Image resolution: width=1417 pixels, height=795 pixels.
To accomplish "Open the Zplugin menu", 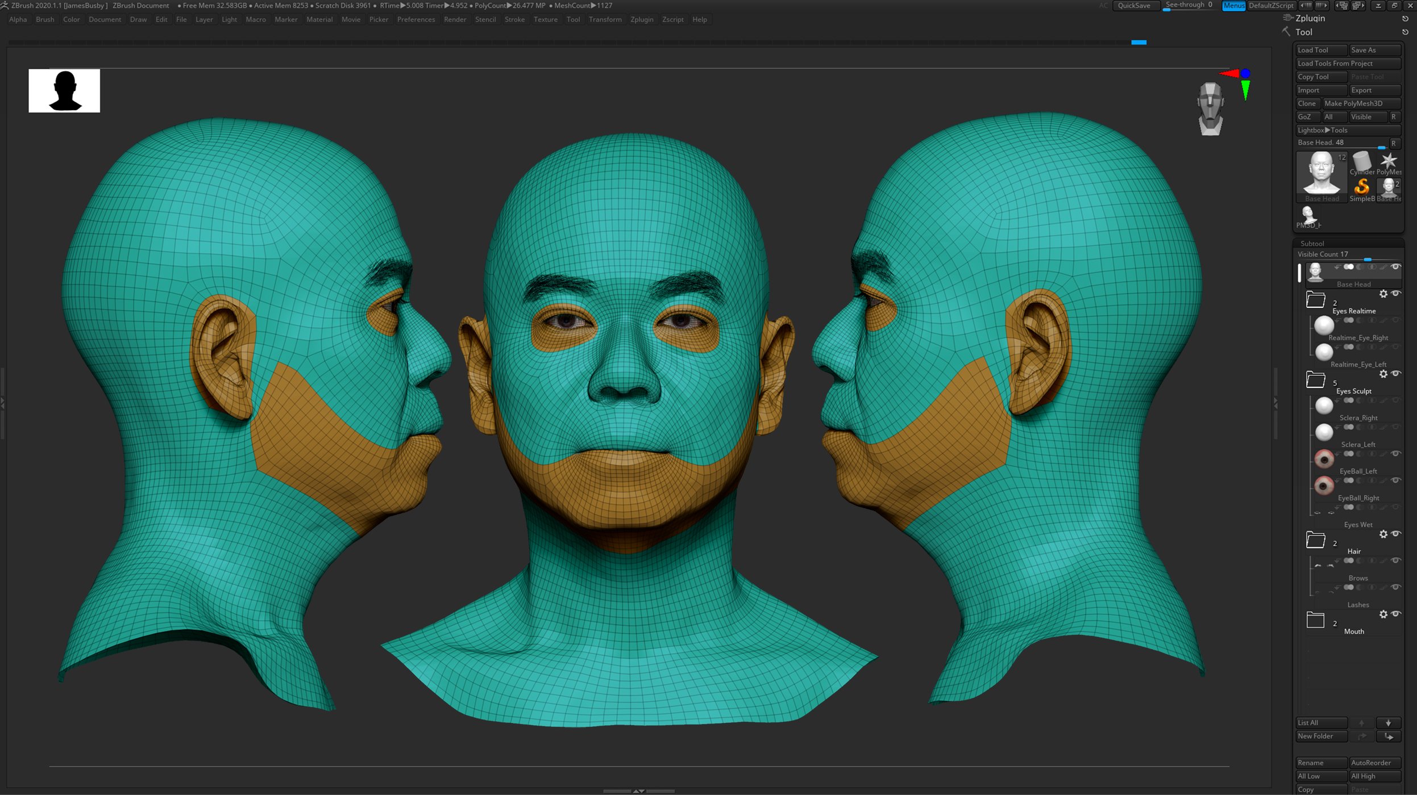I will [x=642, y=19].
